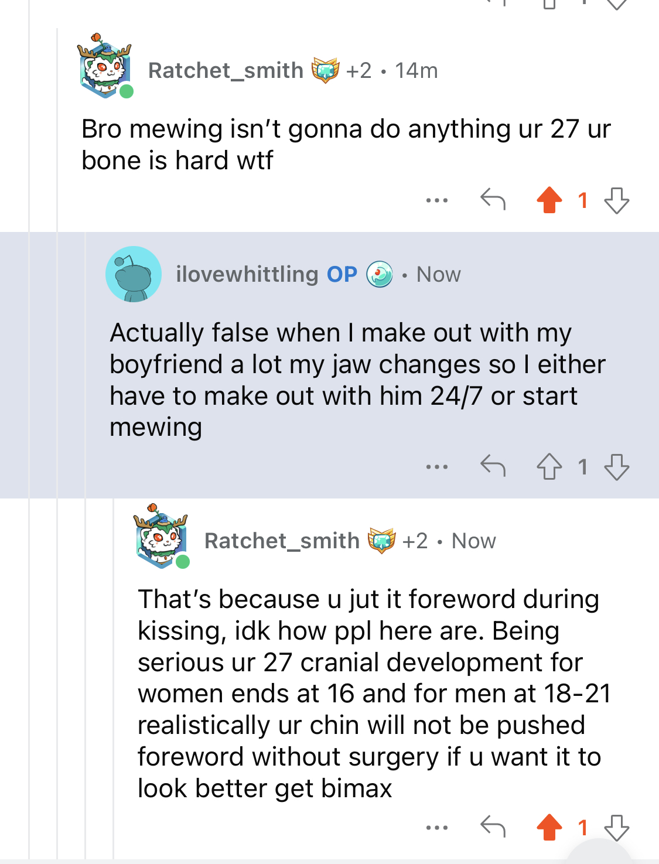Collapse thread via leftmost vertical line
Screen dimensions: 659x864
[x=29, y=432]
